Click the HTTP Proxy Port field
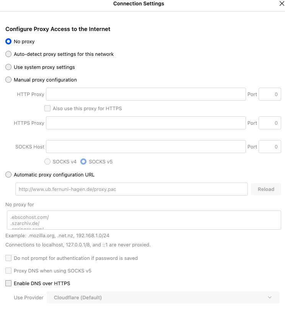 270,94
